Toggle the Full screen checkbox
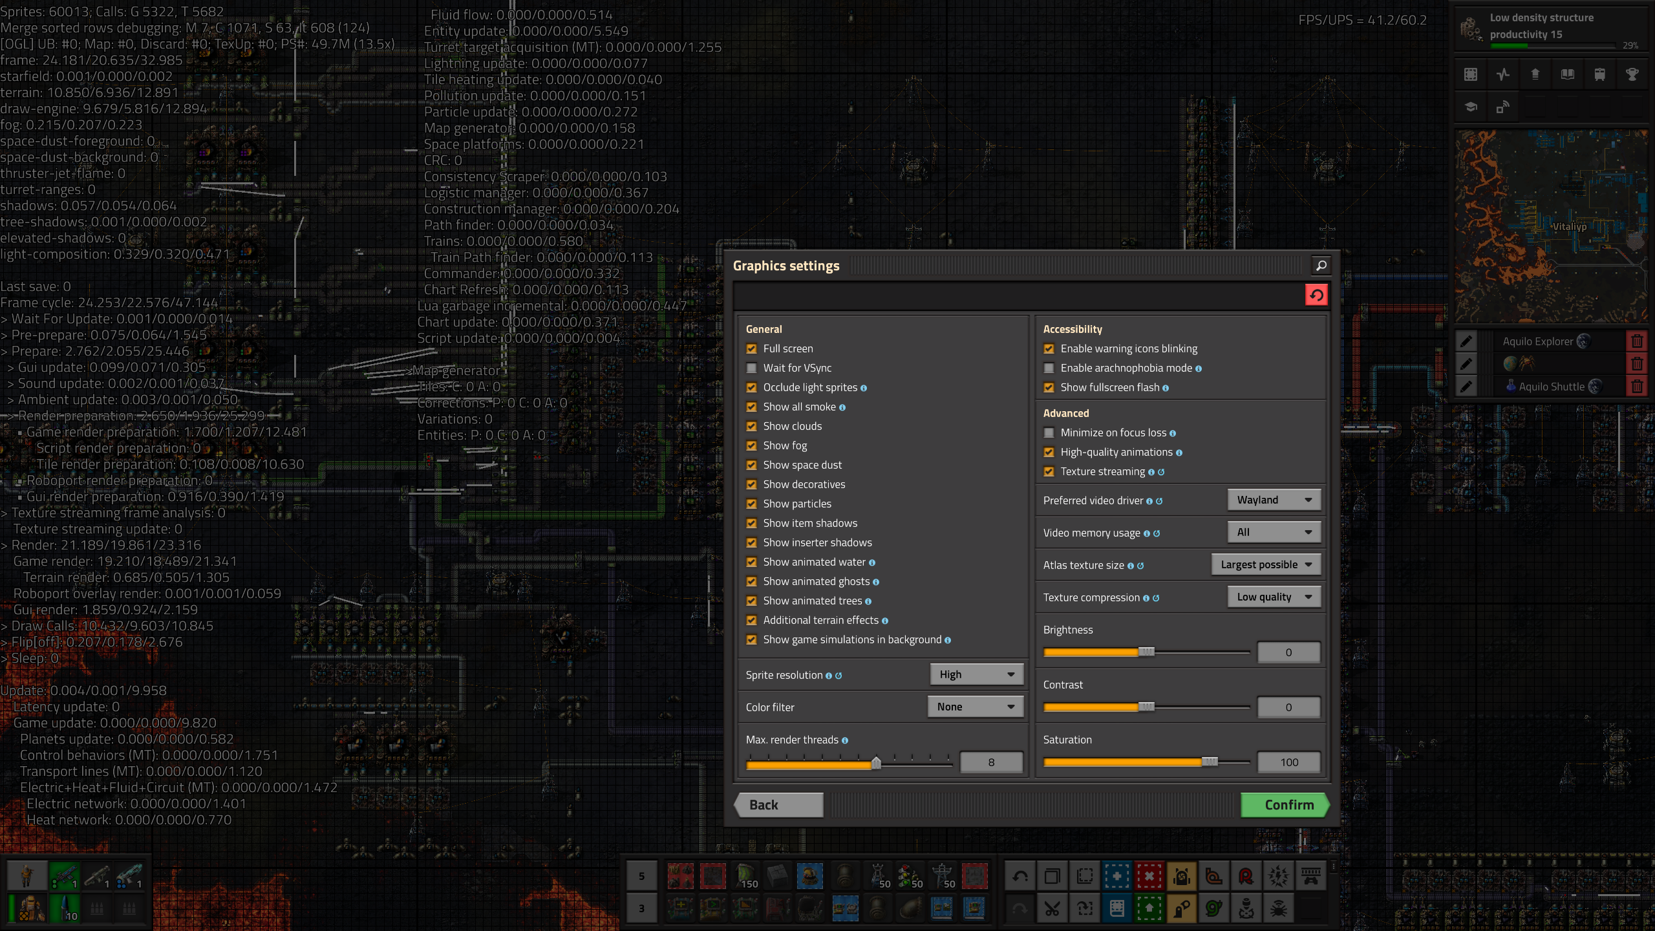Viewport: 1655px width, 931px height. 751,348
